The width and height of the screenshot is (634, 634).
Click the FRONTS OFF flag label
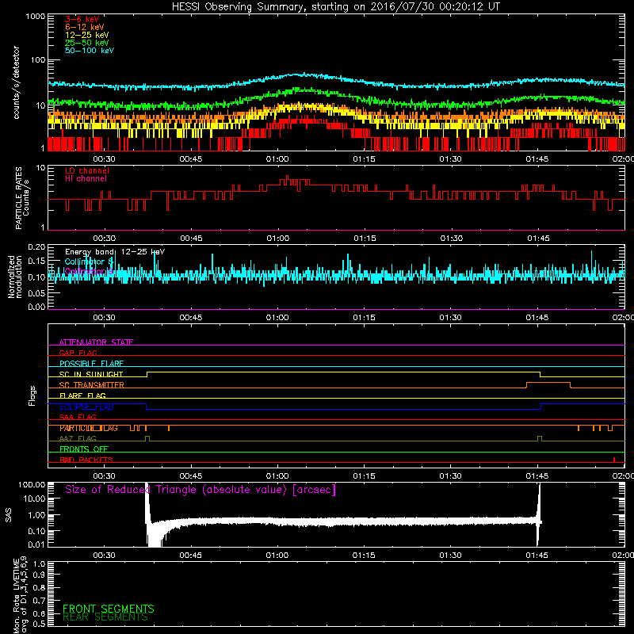[84, 449]
